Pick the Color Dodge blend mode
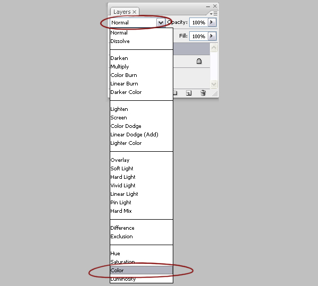This screenshot has height=286, width=318. [142, 126]
